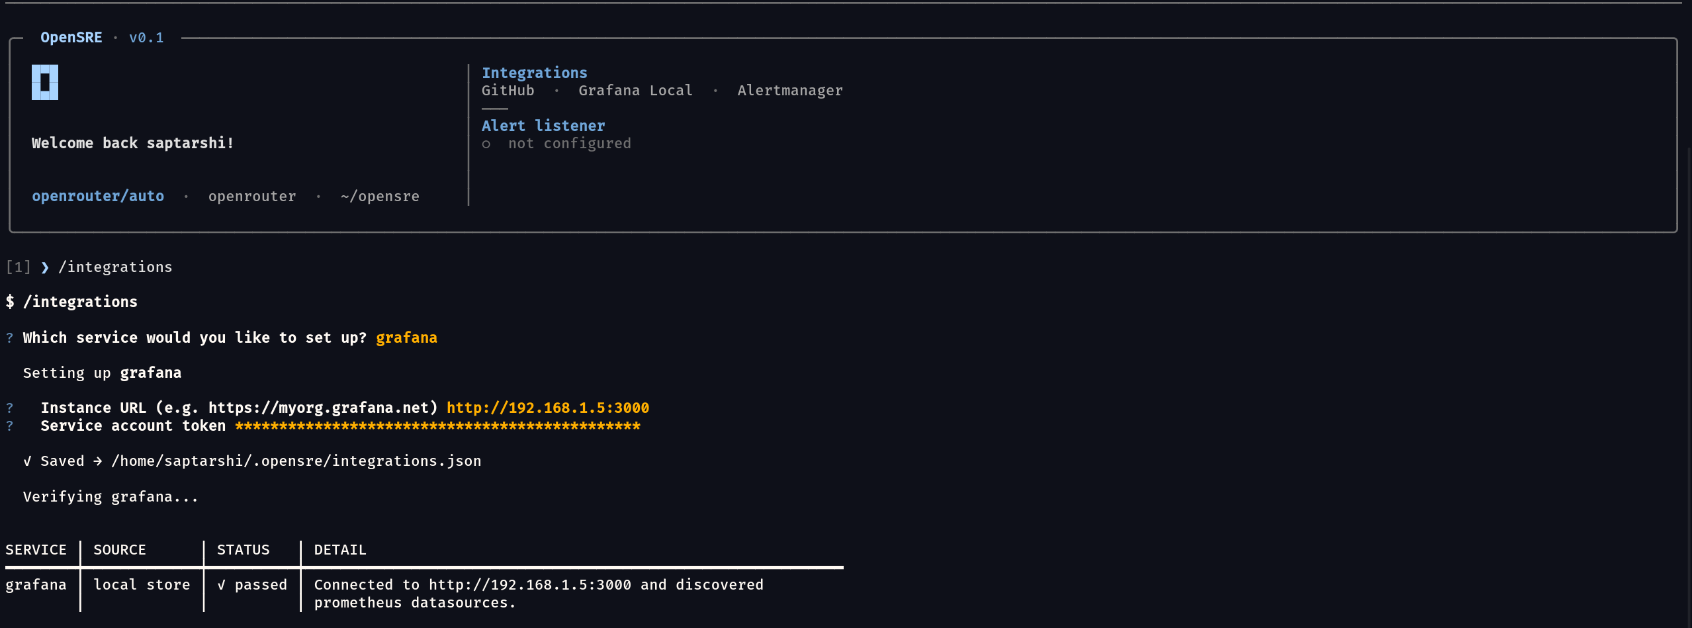Click the not configured status circle

[x=486, y=144]
